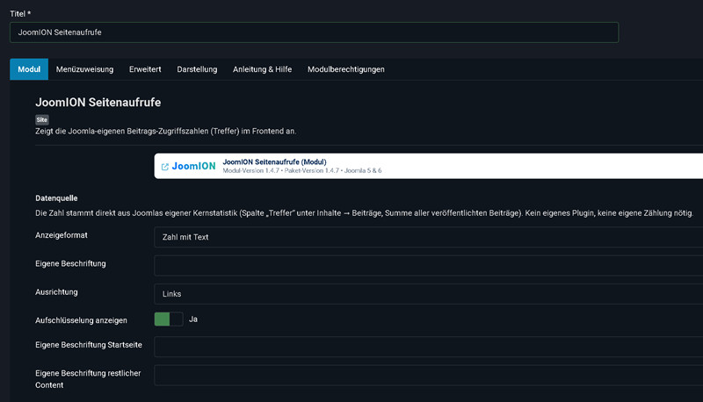Switch to the Modulberechtigungen tab
The height and width of the screenshot is (402, 703).
345,69
